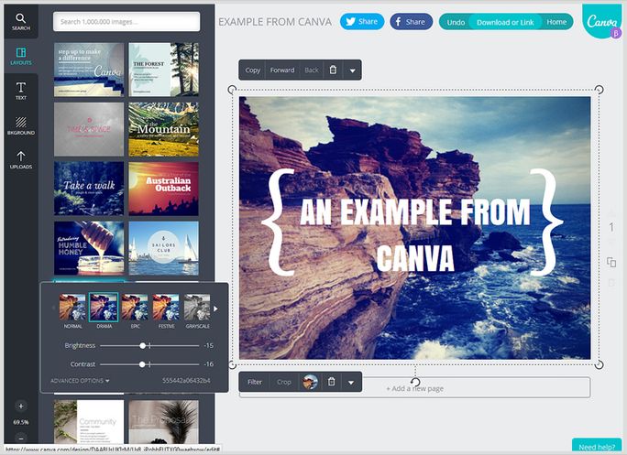The width and height of the screenshot is (627, 455).
Task: Click the design title EXAMPLE FROM CANVA
Action: (275, 22)
